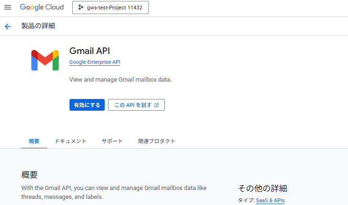Open the main navigation hamburger menu

click(x=8, y=8)
